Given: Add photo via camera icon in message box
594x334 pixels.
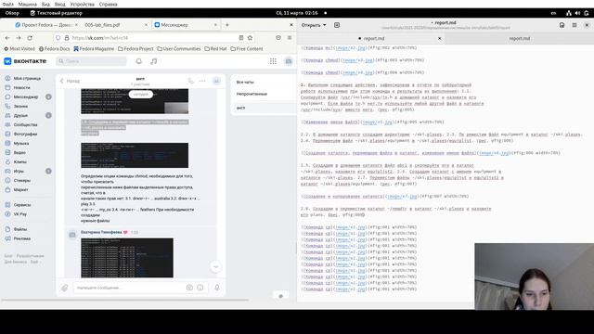Looking at the screenshot, I should pos(189,288).
